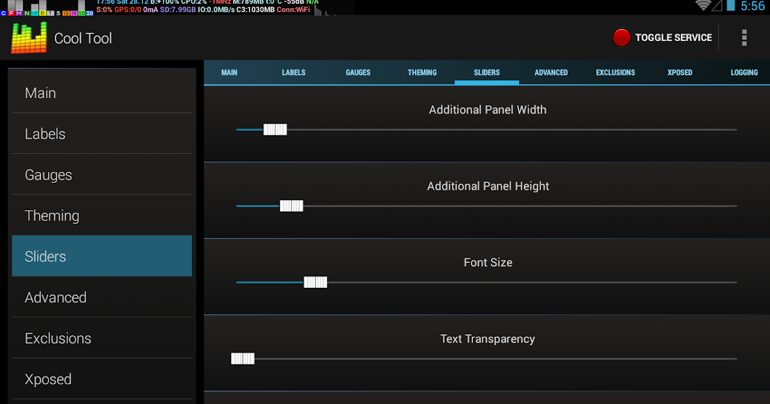Select Xposed in the left sidebar
Image resolution: width=770 pixels, height=404 pixels.
102,379
